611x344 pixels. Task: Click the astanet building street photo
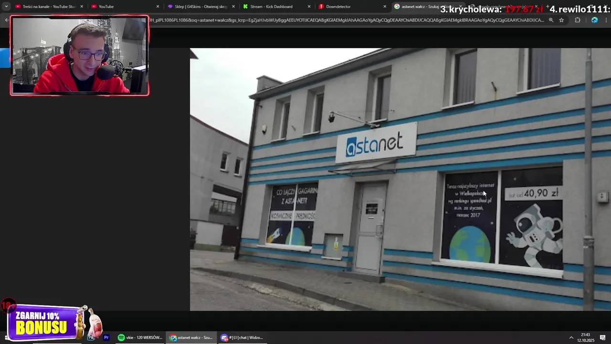tap(400, 179)
